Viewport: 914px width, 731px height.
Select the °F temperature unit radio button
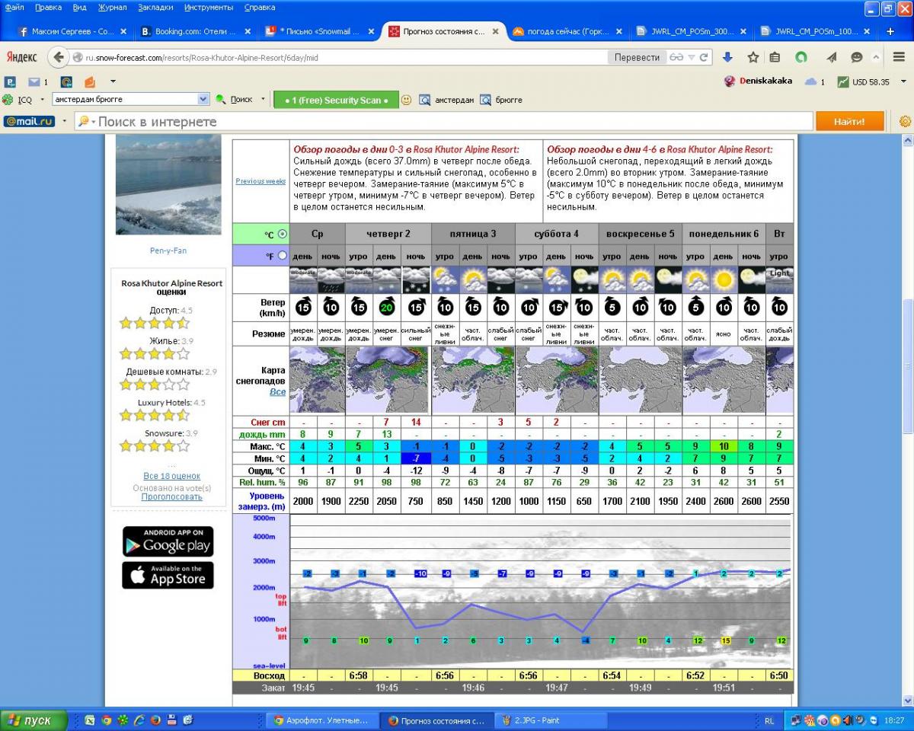[x=283, y=256]
